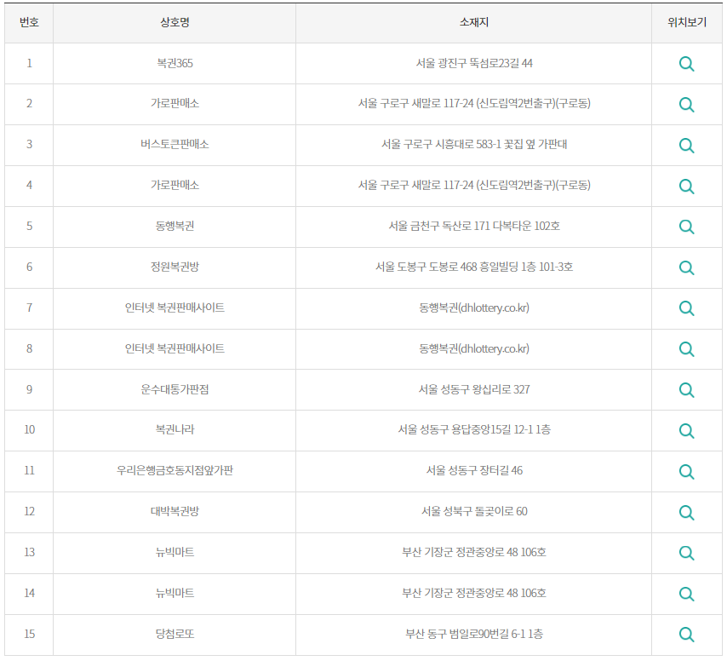Open location view for 정원복권방
The image size is (727, 661).
(686, 267)
